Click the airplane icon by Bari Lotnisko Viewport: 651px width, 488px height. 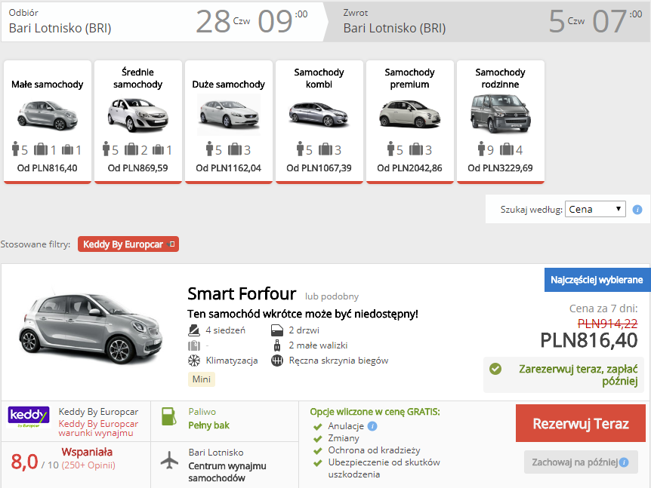click(169, 460)
